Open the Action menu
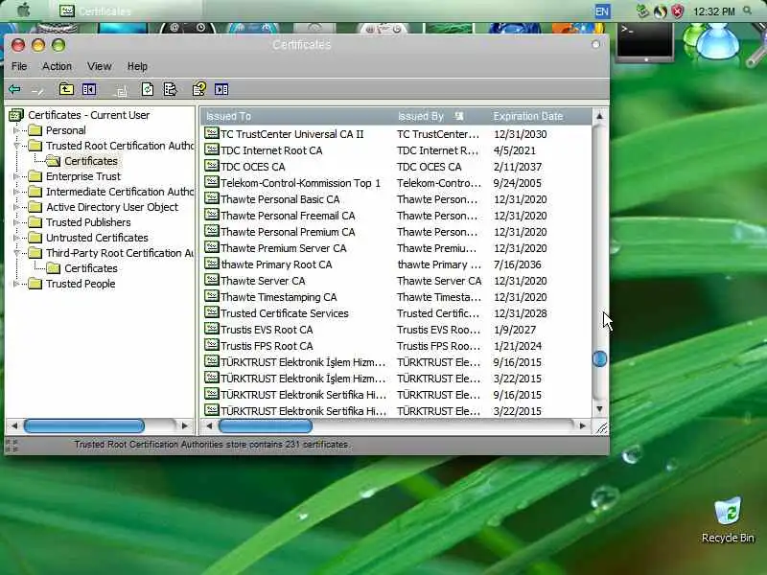 pyautogui.click(x=57, y=66)
